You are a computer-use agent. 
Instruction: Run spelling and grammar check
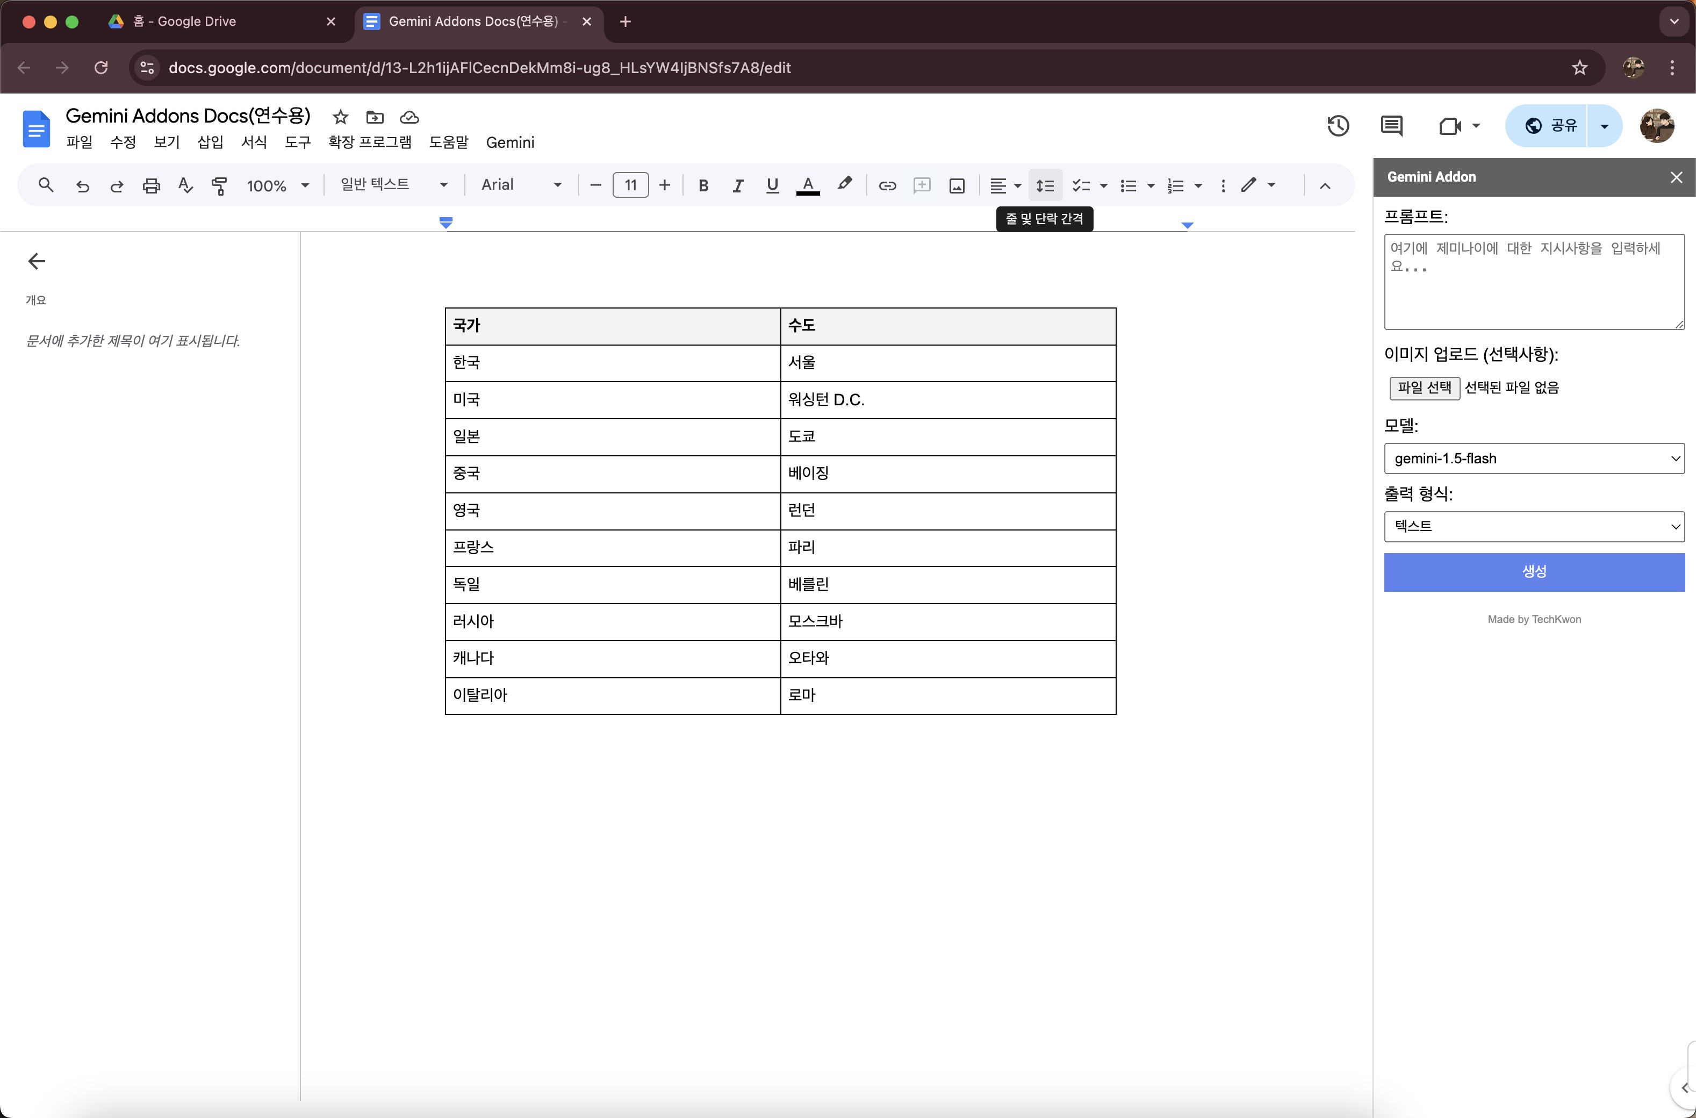tap(185, 185)
